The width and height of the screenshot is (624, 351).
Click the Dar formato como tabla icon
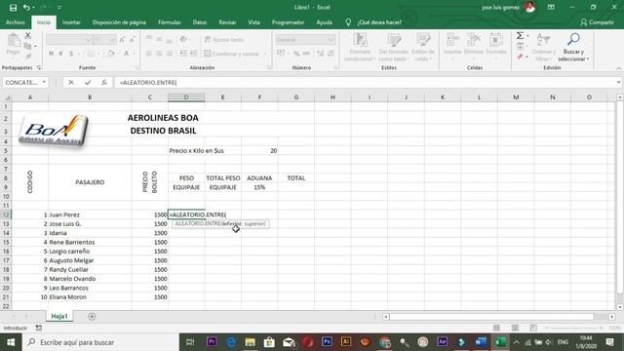(x=394, y=40)
